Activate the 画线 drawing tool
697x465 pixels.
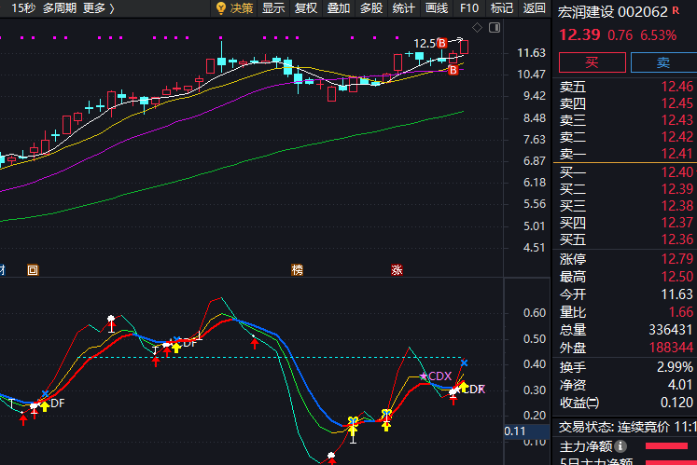(x=437, y=8)
